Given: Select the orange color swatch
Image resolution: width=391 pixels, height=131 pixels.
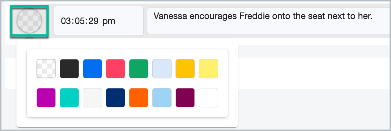Looking at the screenshot, I should point(139,98).
